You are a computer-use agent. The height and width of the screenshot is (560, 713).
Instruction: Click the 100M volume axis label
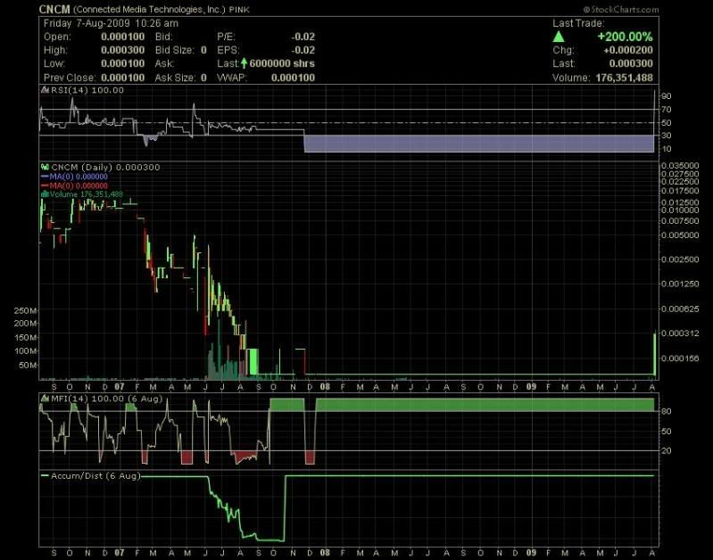(26, 351)
